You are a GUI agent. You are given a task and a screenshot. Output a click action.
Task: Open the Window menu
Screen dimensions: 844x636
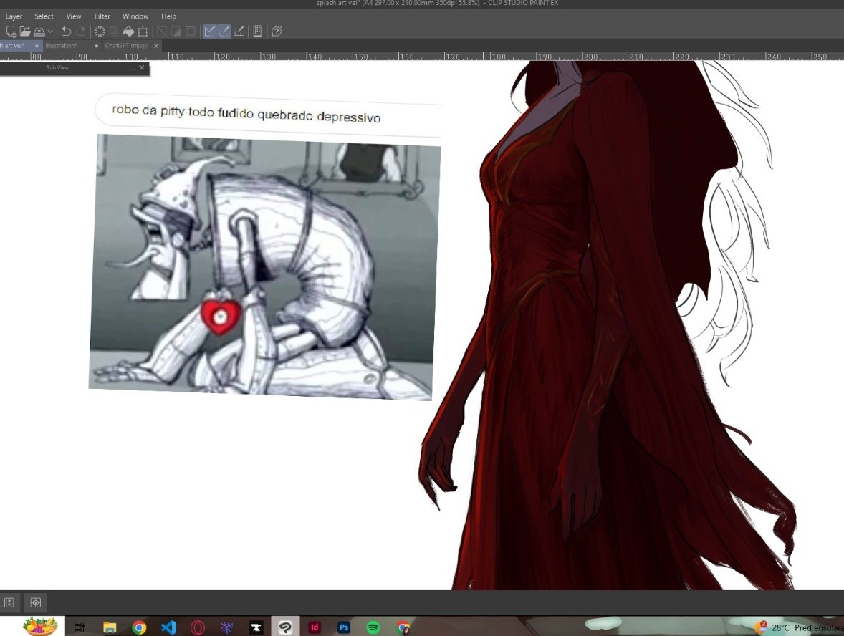point(135,16)
